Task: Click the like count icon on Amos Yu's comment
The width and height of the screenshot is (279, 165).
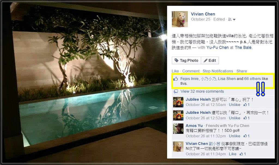Action: tap(245, 136)
